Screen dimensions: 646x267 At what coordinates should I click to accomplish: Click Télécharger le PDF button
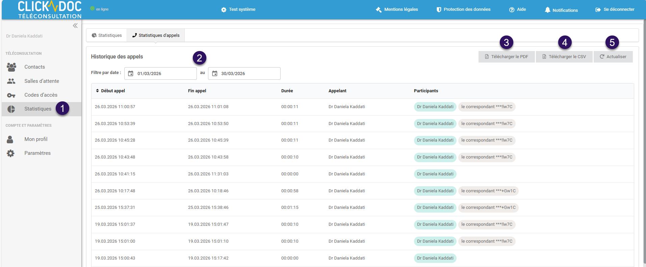point(506,57)
